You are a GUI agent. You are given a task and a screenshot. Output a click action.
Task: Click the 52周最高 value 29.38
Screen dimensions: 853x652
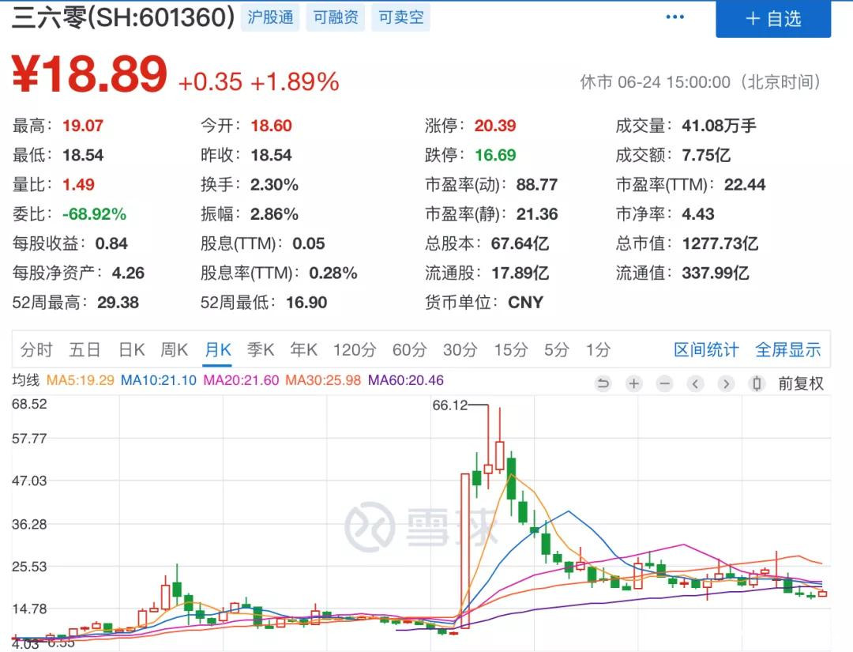point(118,302)
